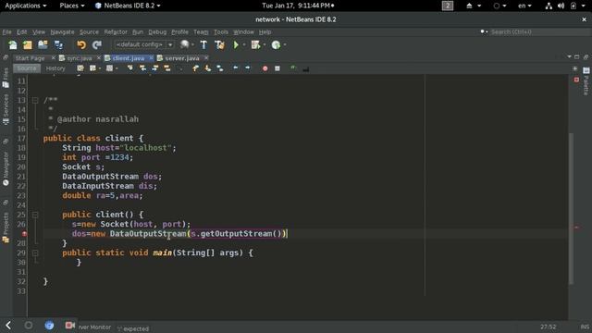Click Next Bookmark icon
This screenshot has height=333, width=592.
tap(207, 68)
